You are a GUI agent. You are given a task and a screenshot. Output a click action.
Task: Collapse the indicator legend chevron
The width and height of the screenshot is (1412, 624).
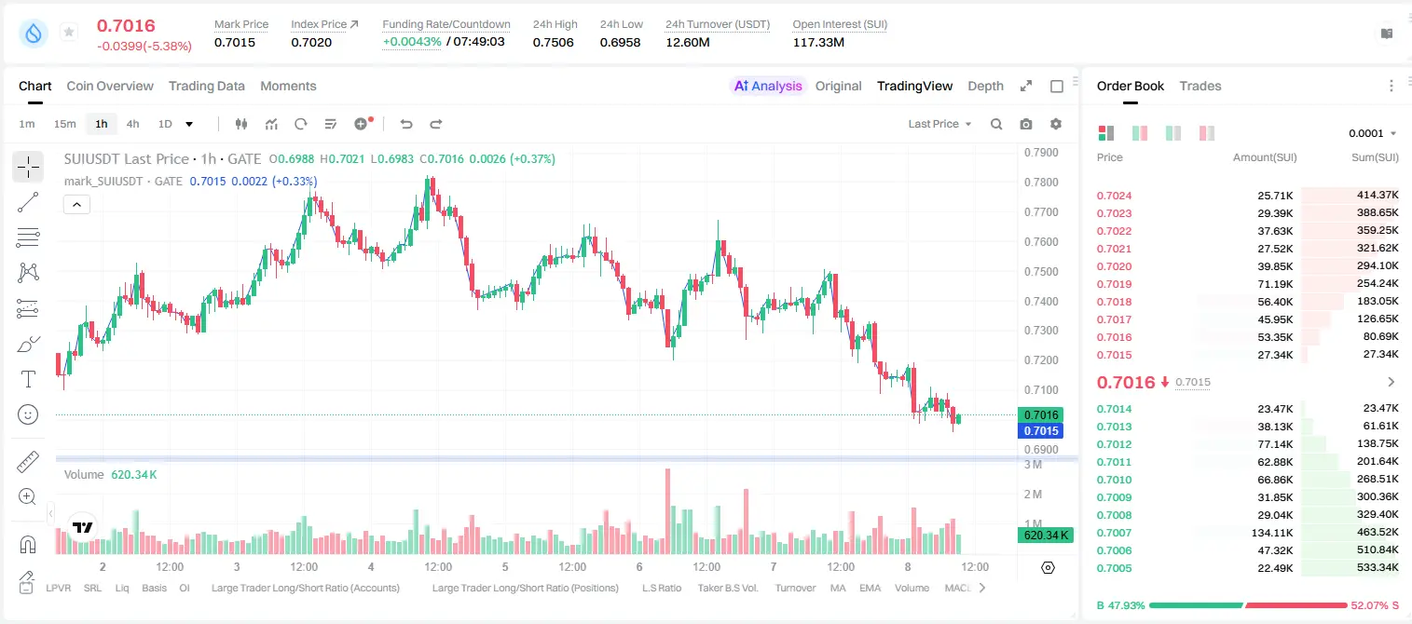coord(76,205)
